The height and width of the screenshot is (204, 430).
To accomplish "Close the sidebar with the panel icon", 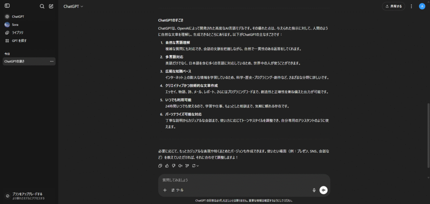I will (x=7, y=6).
